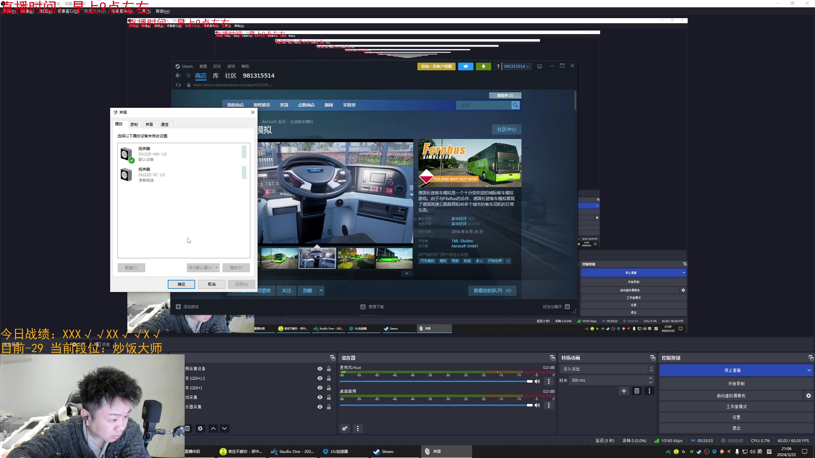The image size is (815, 458).
Task: Click the Steam store search field
Action: (484, 105)
